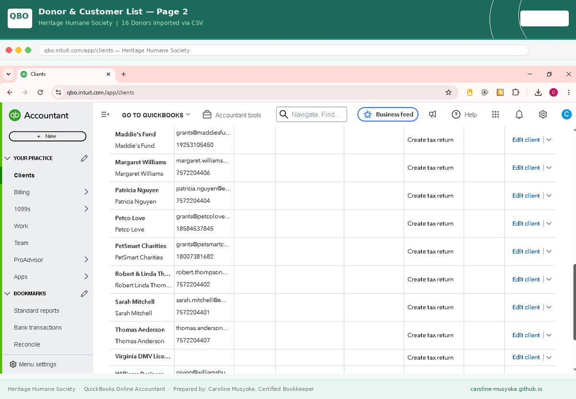Open the browser extensions puzzle icon
The image size is (576, 399).
click(x=516, y=92)
